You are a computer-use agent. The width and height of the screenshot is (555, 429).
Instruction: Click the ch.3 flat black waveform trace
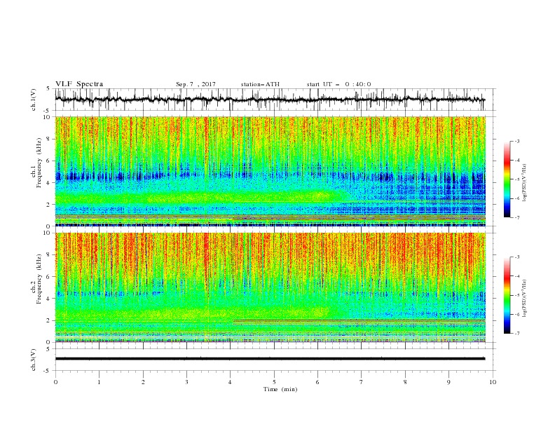pyautogui.click(x=270, y=359)
